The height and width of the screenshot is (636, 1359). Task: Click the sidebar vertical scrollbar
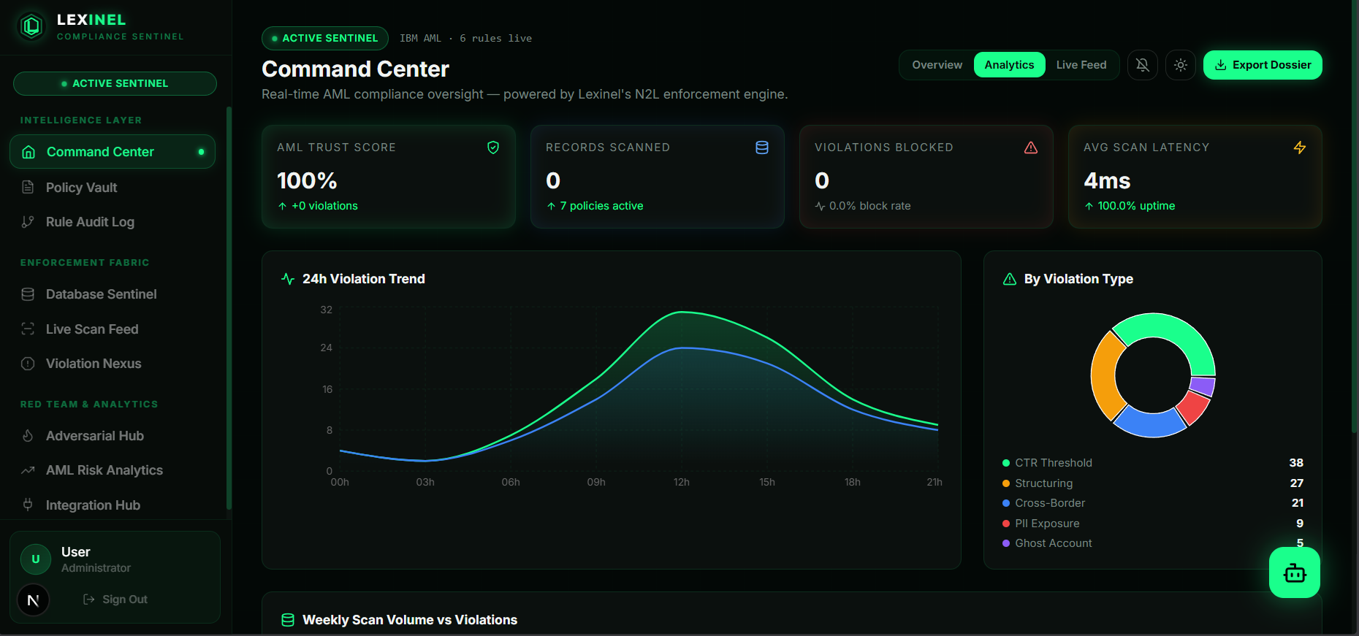point(229,307)
